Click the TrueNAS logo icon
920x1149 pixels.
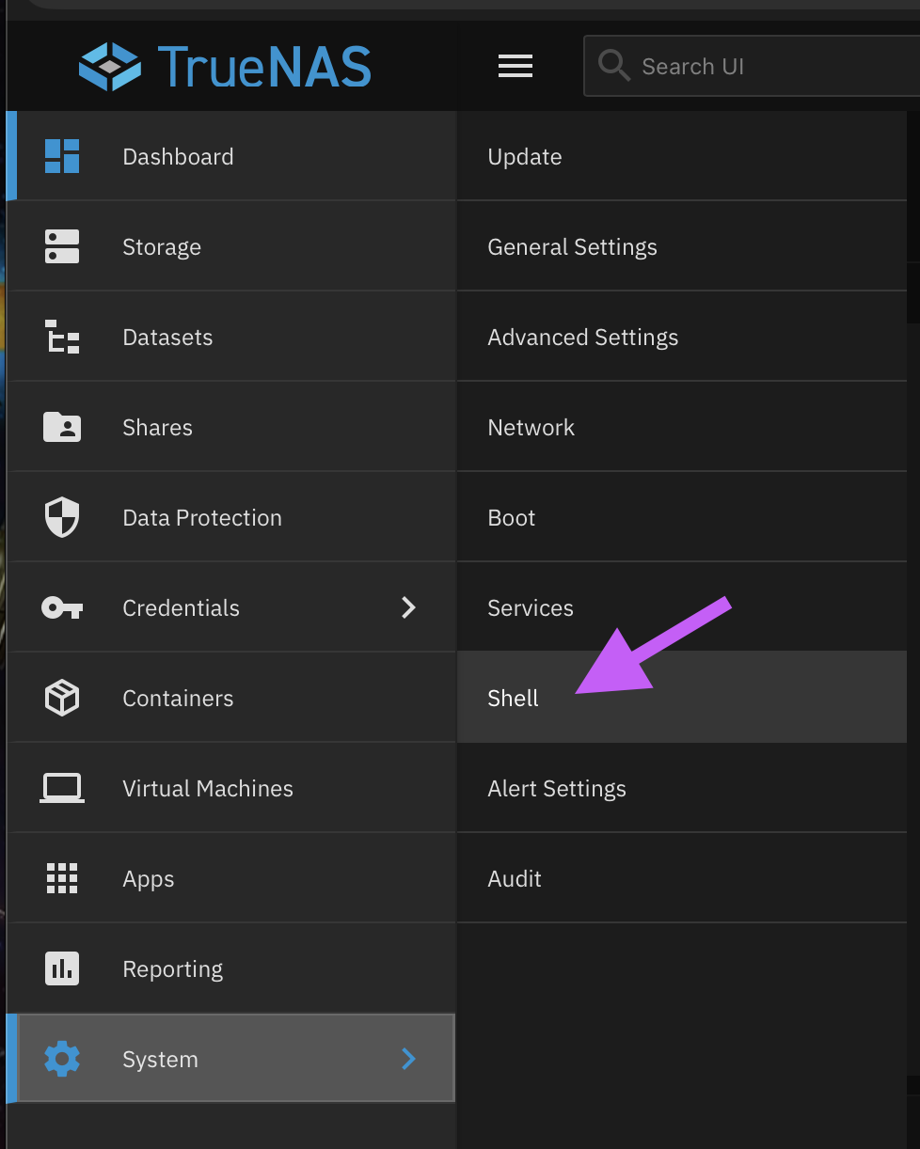click(110, 67)
